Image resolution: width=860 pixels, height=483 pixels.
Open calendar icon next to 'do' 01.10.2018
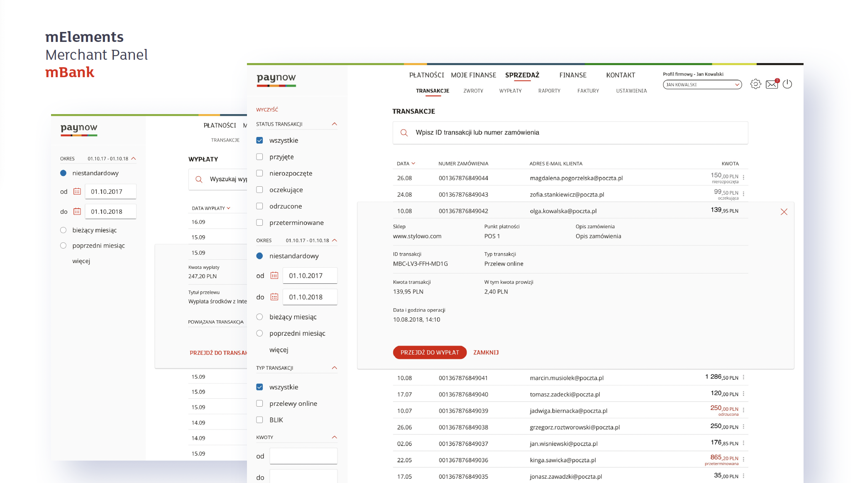pyautogui.click(x=274, y=297)
